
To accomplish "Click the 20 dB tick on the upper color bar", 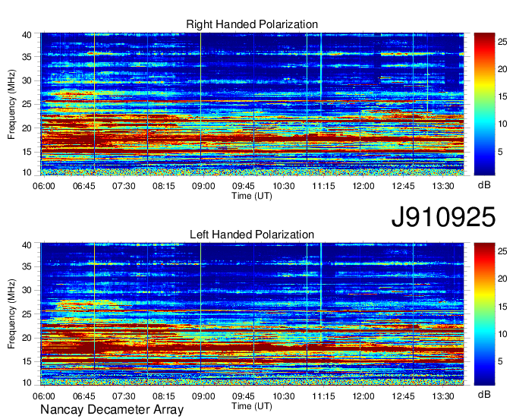I will (502, 69).
